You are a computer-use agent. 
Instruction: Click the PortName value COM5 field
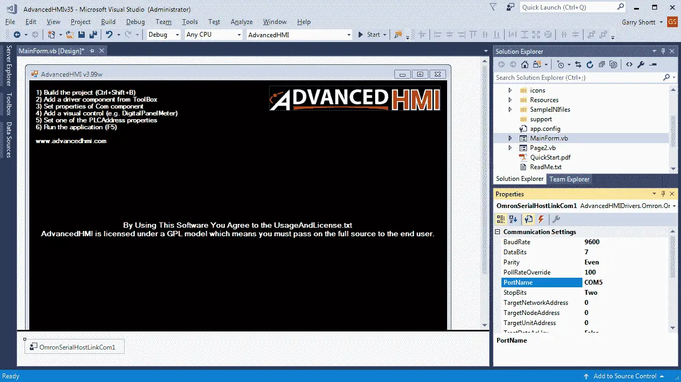(626, 283)
